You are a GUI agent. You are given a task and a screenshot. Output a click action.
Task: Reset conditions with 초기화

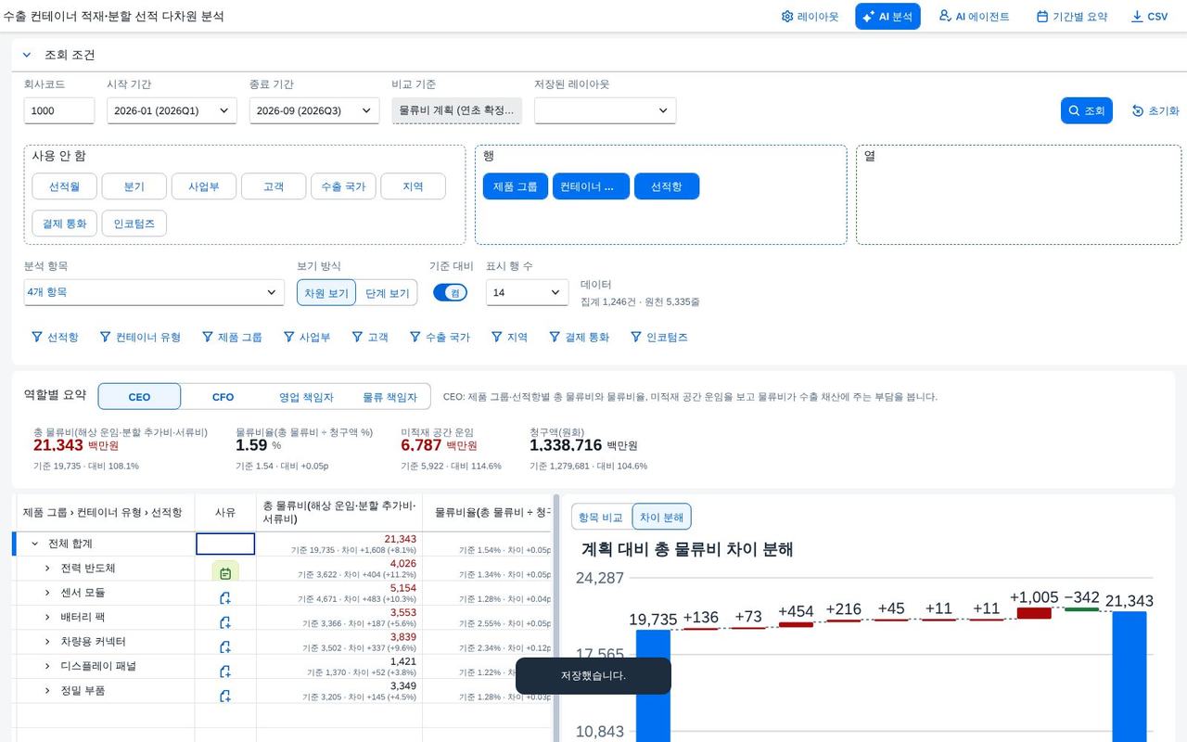point(1155,110)
